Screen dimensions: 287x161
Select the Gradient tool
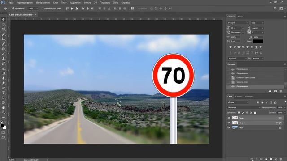(3, 73)
